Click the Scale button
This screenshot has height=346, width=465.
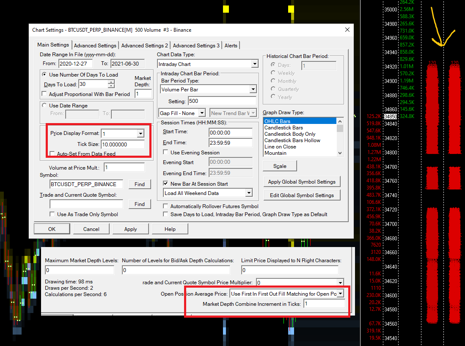coord(280,166)
